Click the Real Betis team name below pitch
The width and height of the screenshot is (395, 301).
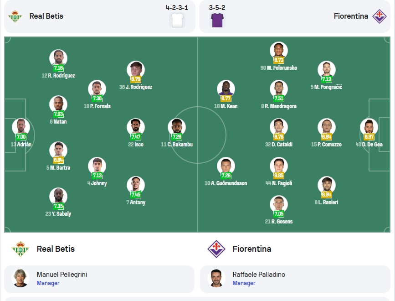[x=56, y=249]
